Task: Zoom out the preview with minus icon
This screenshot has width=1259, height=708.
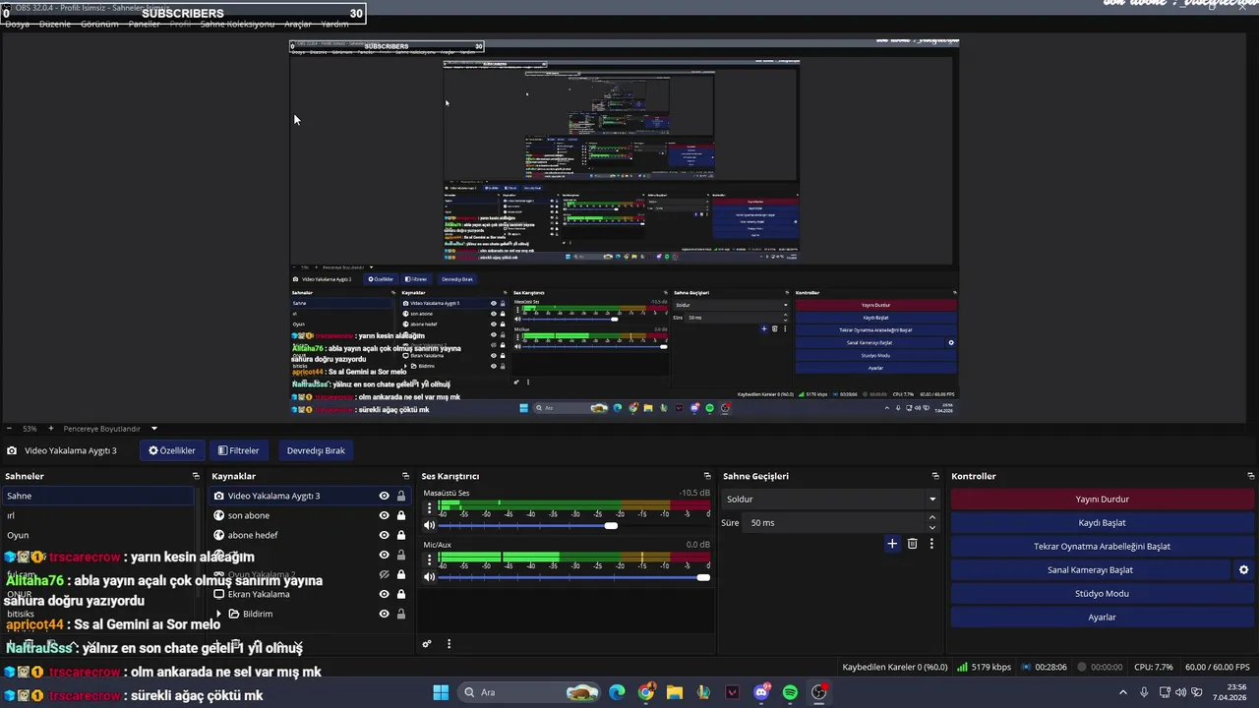Action: point(9,429)
